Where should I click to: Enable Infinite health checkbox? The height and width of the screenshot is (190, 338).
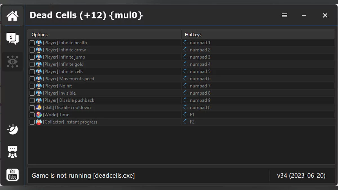32,43
